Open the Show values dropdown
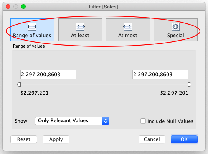 (72, 121)
